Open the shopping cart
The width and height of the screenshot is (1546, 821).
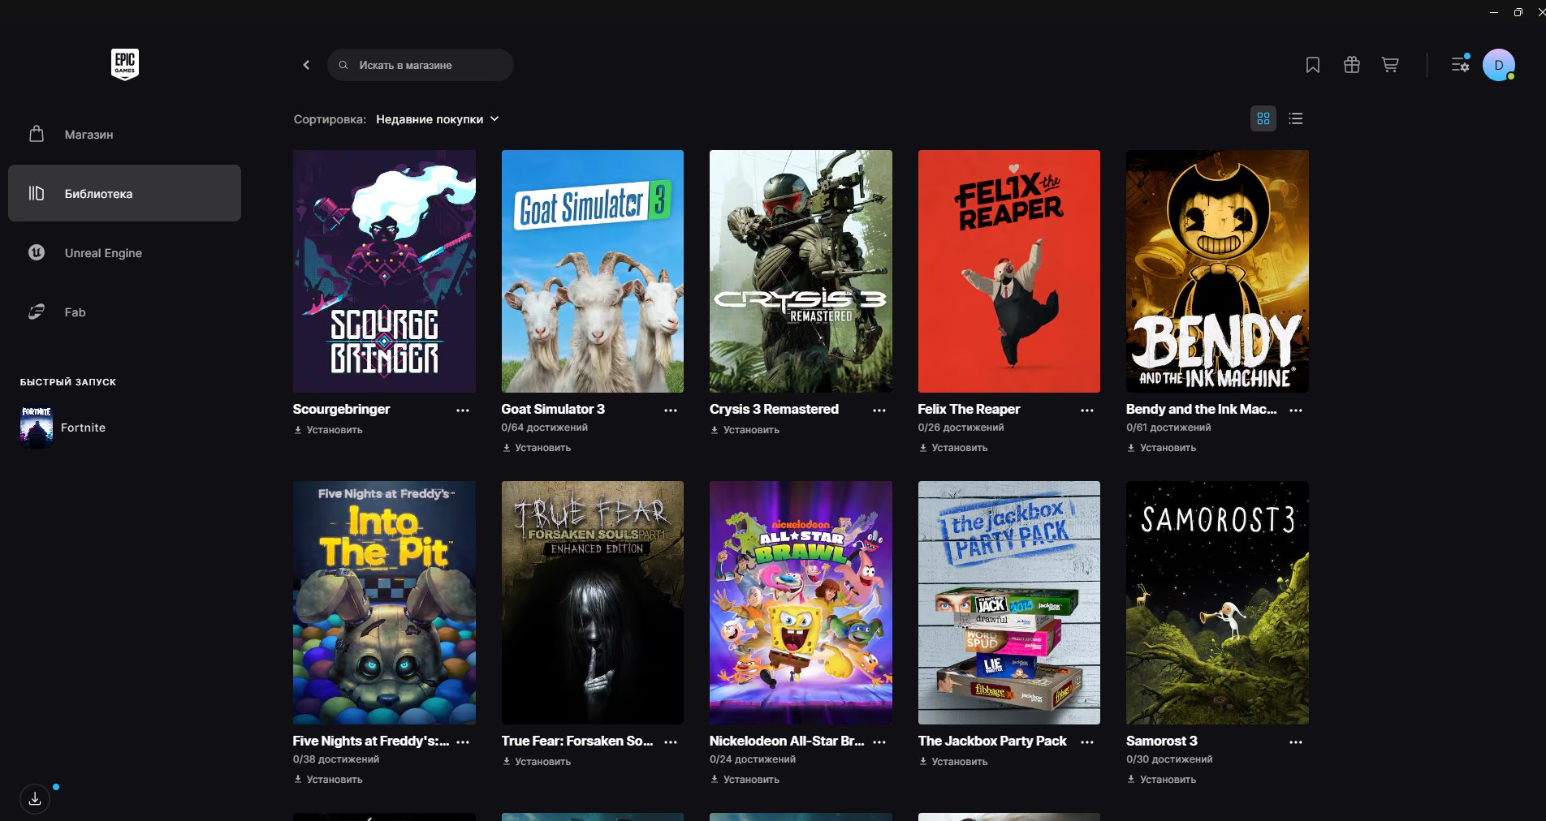[x=1390, y=65]
